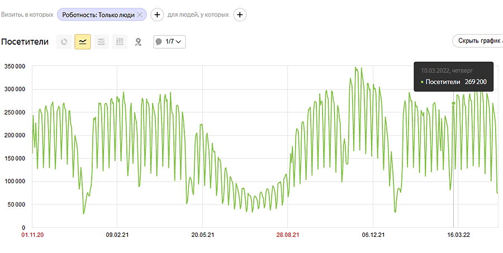The width and height of the screenshot is (503, 253).
Task: Add a visit condition with the first plus button
Action: pyautogui.click(x=157, y=15)
